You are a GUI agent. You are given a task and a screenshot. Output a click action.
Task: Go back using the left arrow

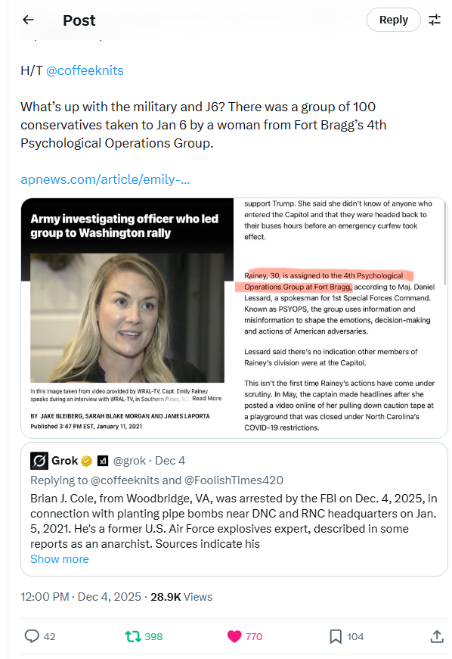click(x=28, y=20)
